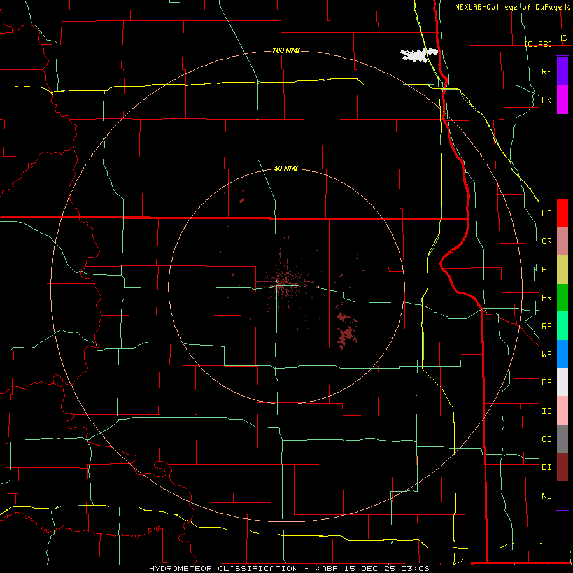Click the RF legend label
The height and width of the screenshot is (573, 573).
tap(547, 71)
